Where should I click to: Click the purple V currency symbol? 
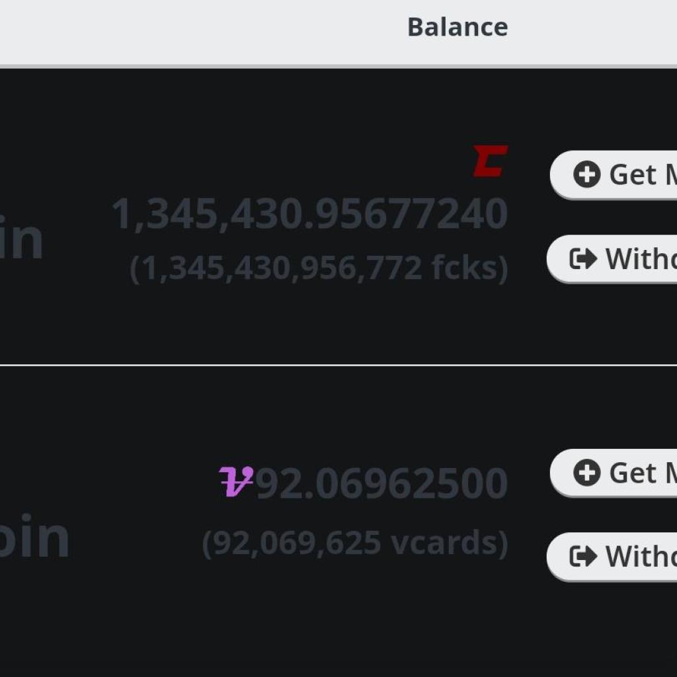click(236, 481)
